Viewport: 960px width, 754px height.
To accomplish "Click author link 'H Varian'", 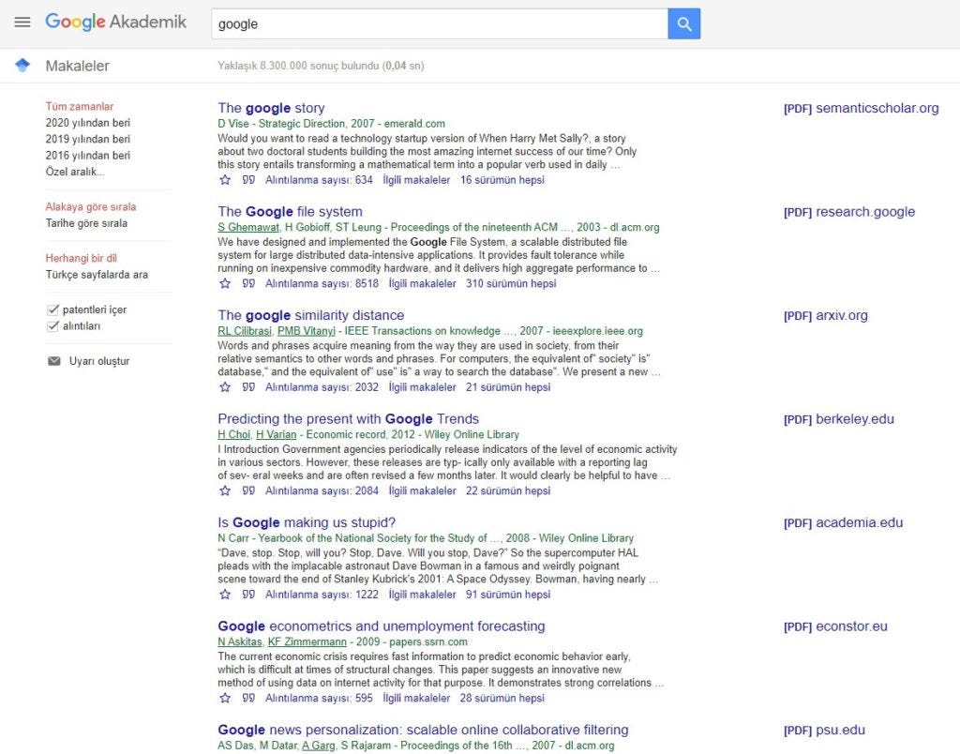I will click(277, 434).
